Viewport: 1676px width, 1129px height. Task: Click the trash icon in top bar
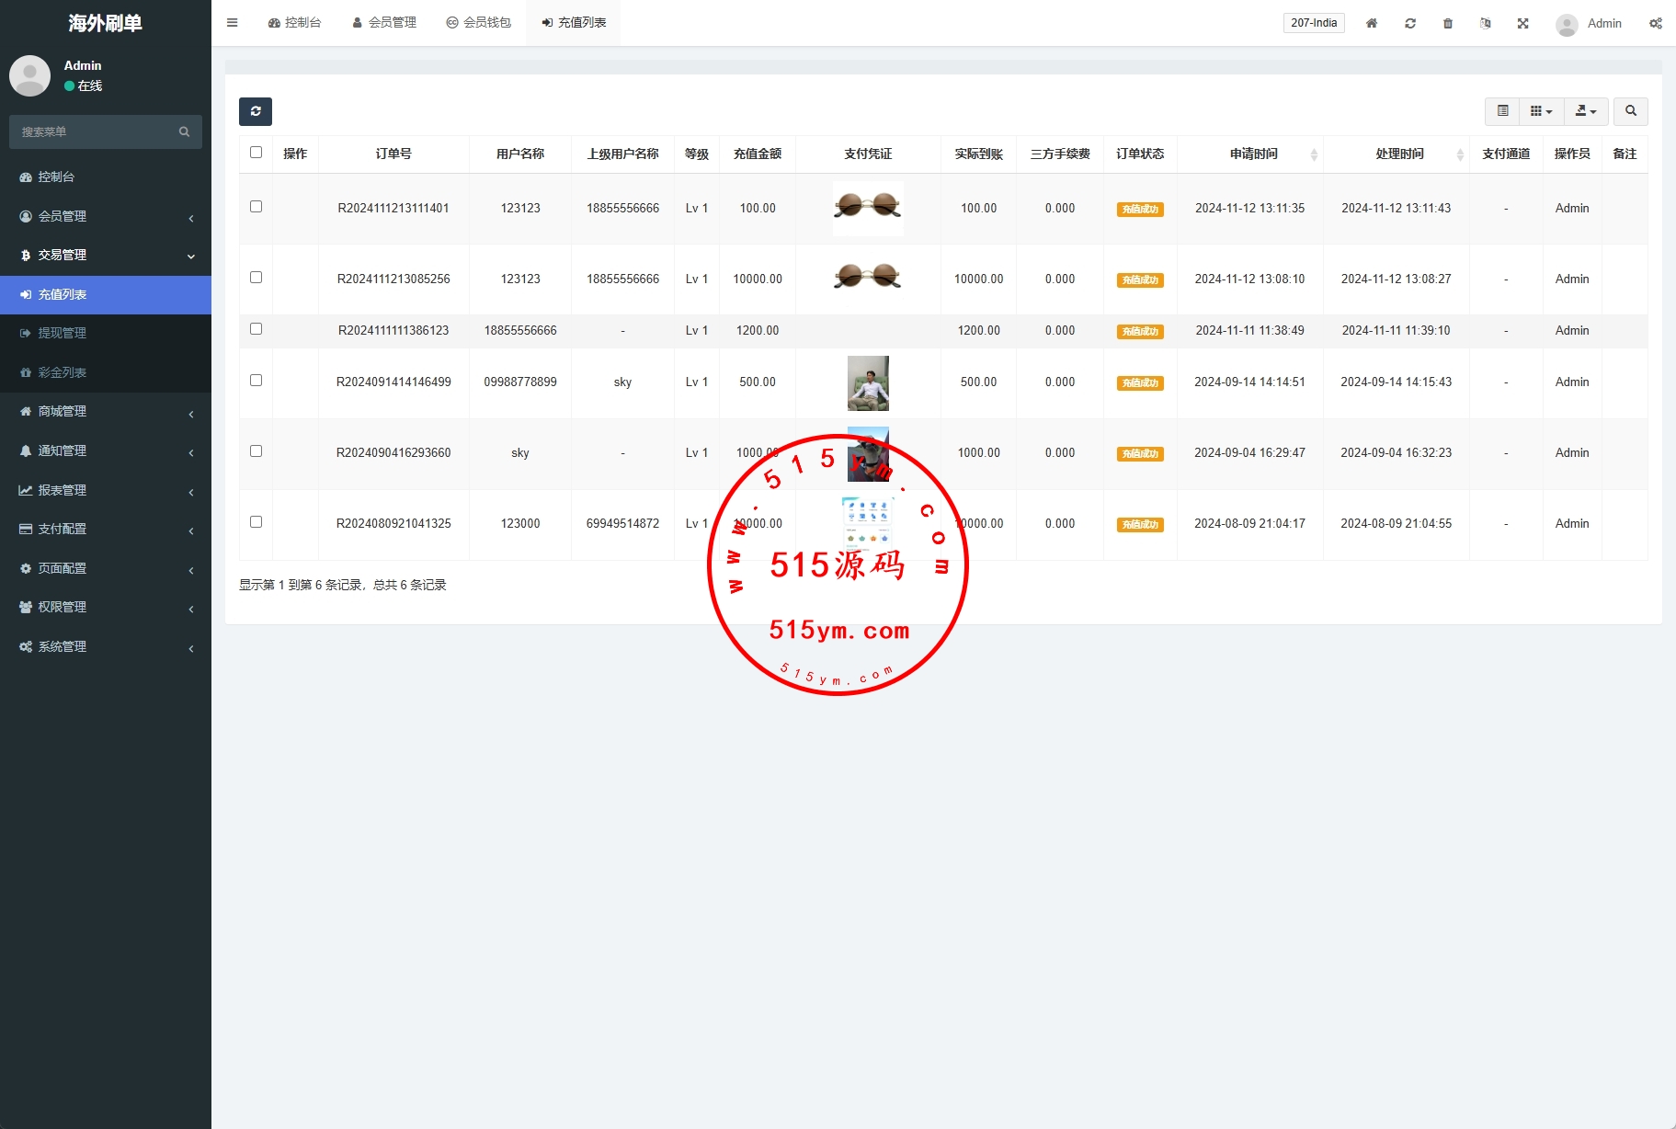[1447, 23]
